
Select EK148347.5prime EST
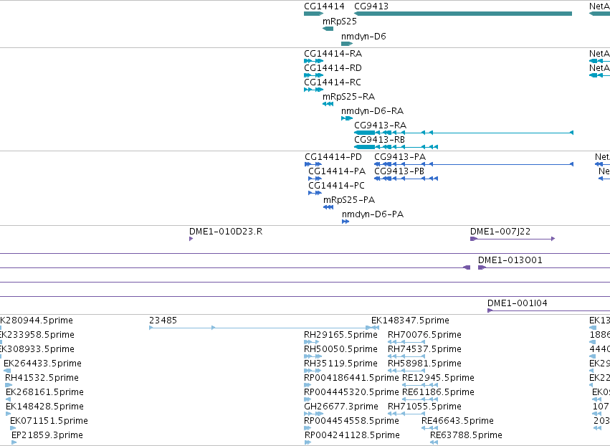click(x=410, y=321)
